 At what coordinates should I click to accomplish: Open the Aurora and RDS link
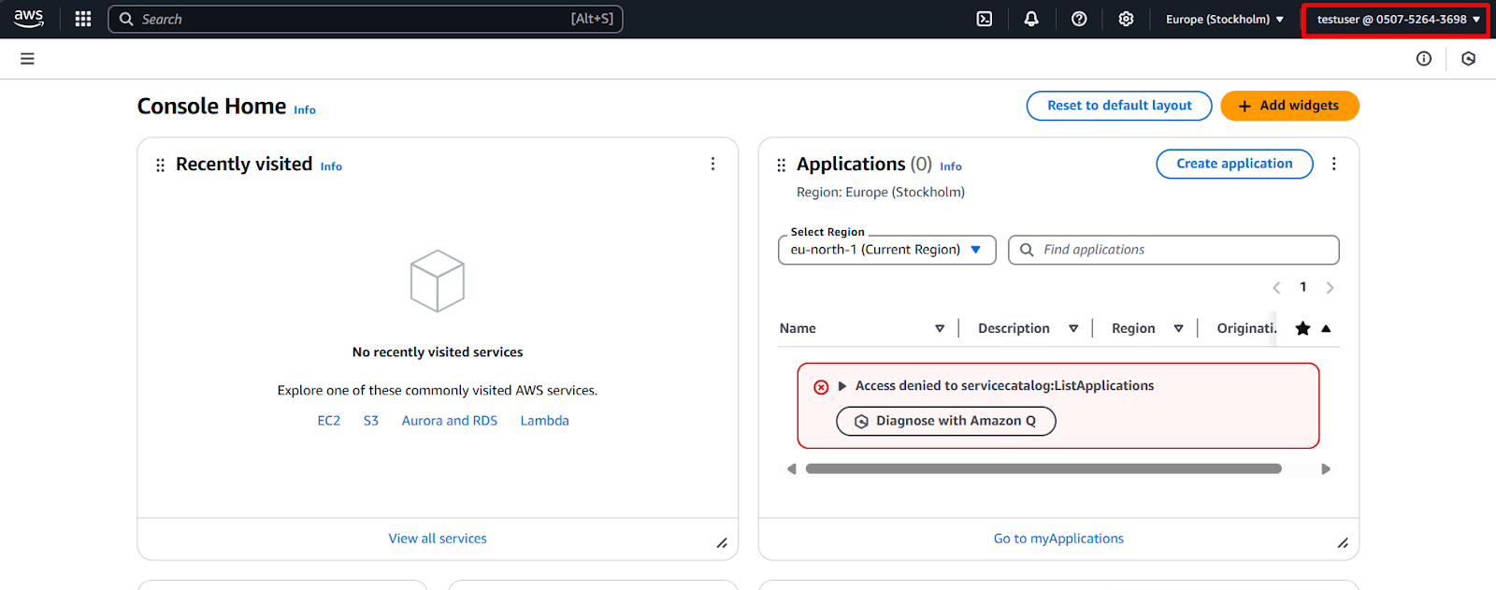pos(450,421)
